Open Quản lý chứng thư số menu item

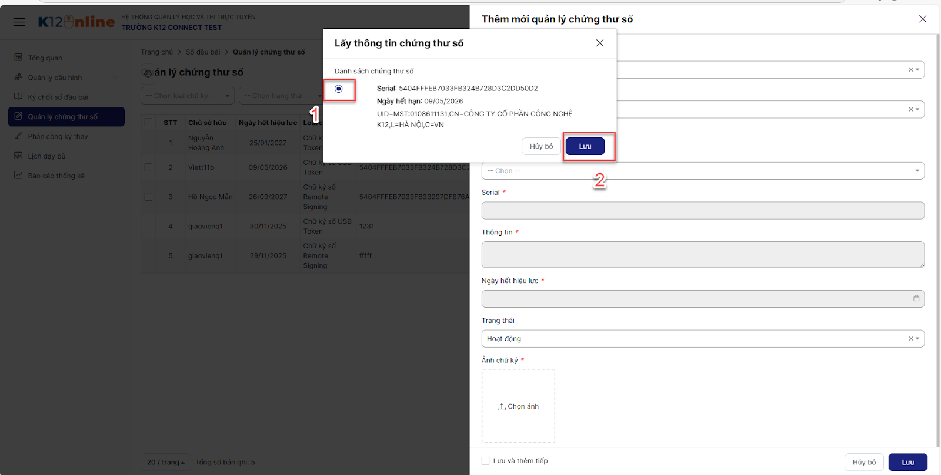tap(66, 117)
